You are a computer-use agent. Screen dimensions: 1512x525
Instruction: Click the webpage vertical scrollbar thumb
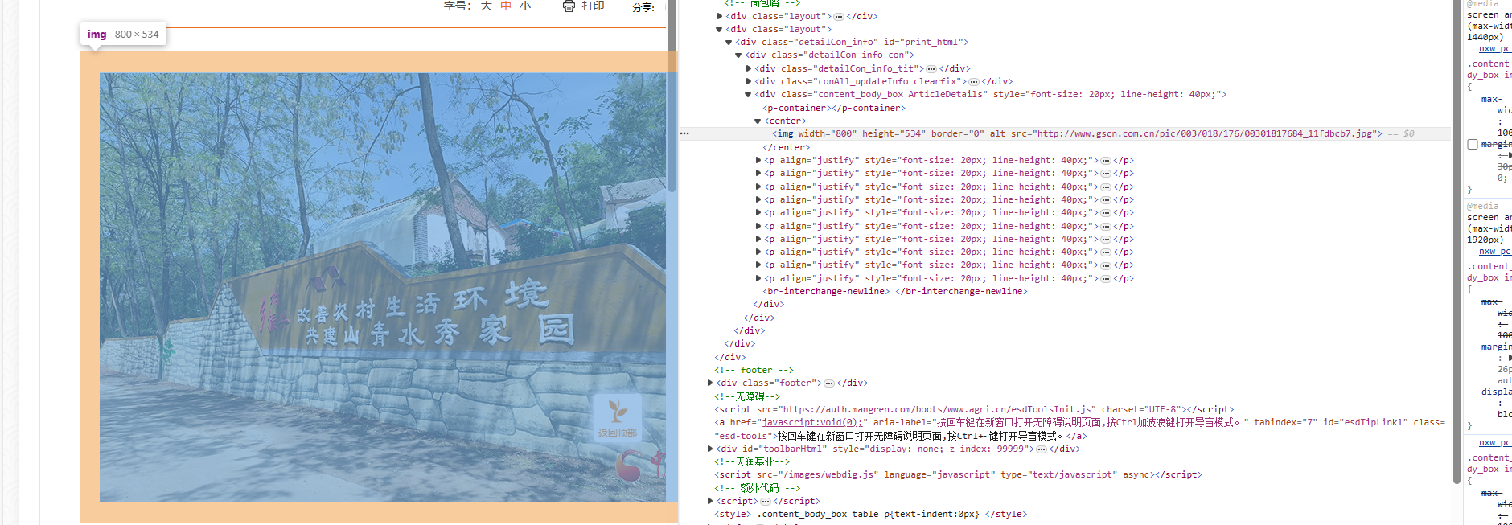672,96
